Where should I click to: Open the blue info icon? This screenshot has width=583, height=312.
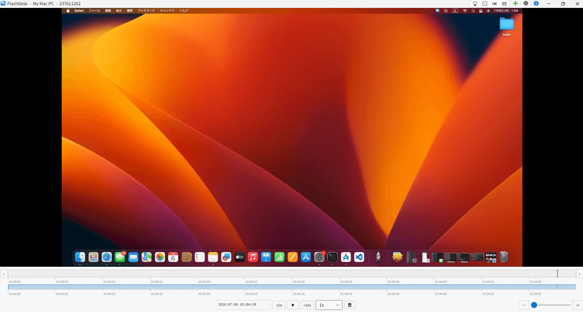pyautogui.click(x=536, y=3)
